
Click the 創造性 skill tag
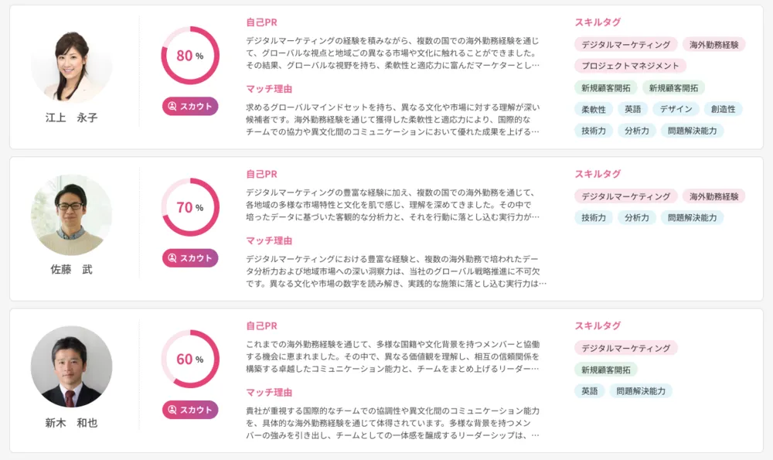coord(724,109)
